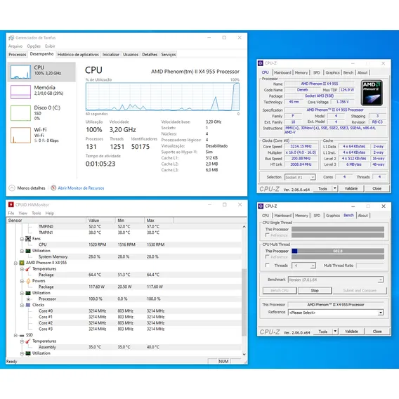Viewport: 399px width, 399px height.
Task: Click the Menos detalhes chevron icon
Action: pyautogui.click(x=12, y=188)
